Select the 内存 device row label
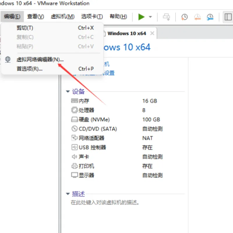The image size is (233, 233). pyautogui.click(x=84, y=101)
